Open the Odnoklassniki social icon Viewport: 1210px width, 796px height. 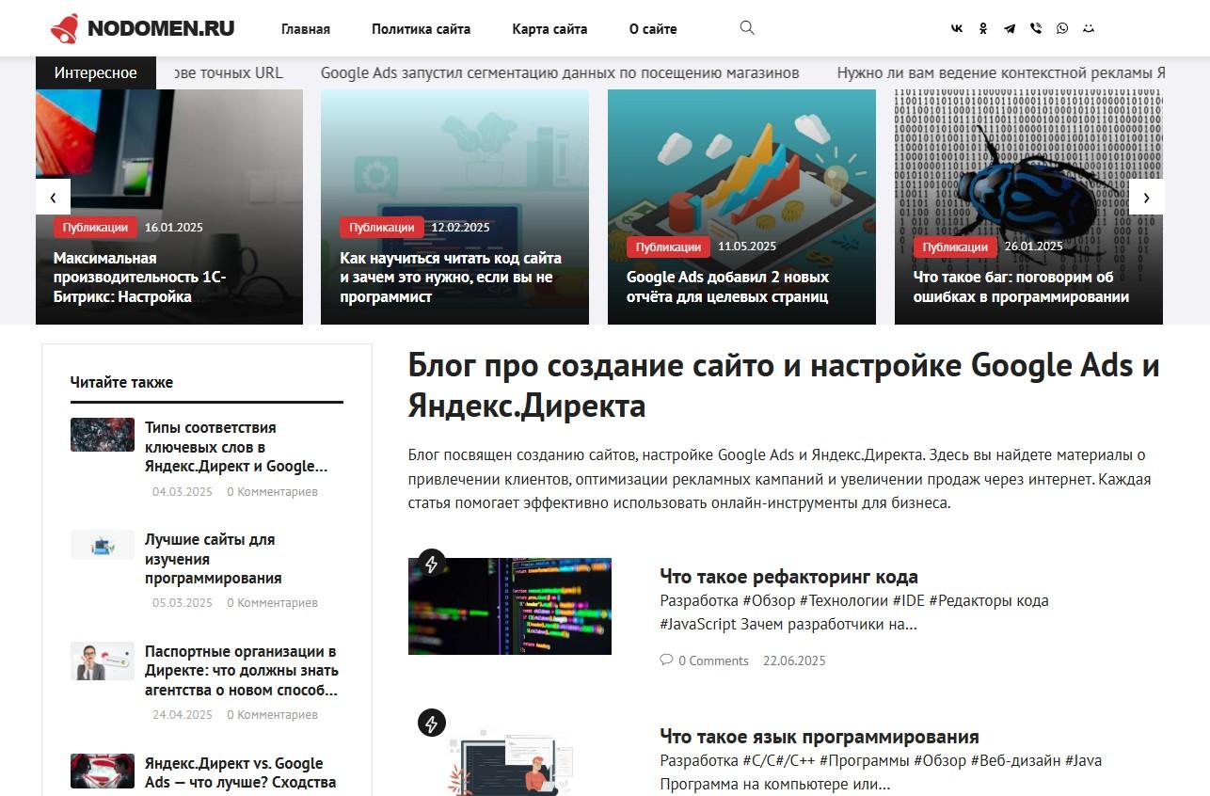pos(983,28)
